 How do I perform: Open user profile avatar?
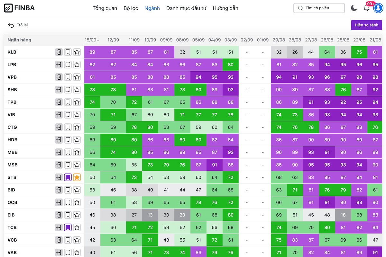coord(378,8)
